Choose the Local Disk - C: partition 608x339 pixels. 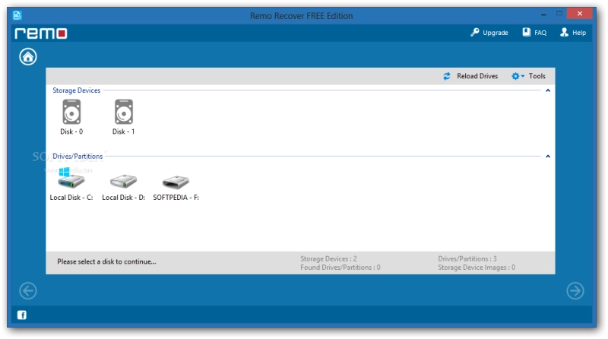click(x=71, y=185)
